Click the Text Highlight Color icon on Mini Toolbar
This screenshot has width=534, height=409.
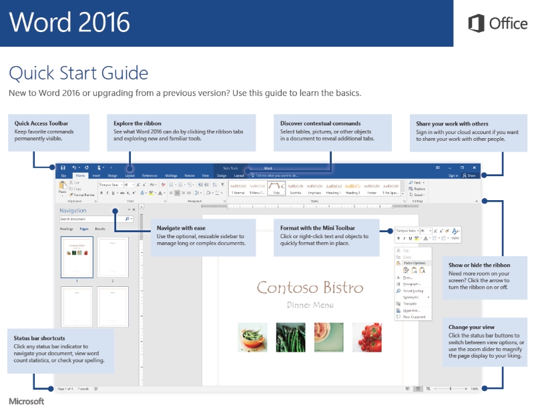click(x=416, y=239)
